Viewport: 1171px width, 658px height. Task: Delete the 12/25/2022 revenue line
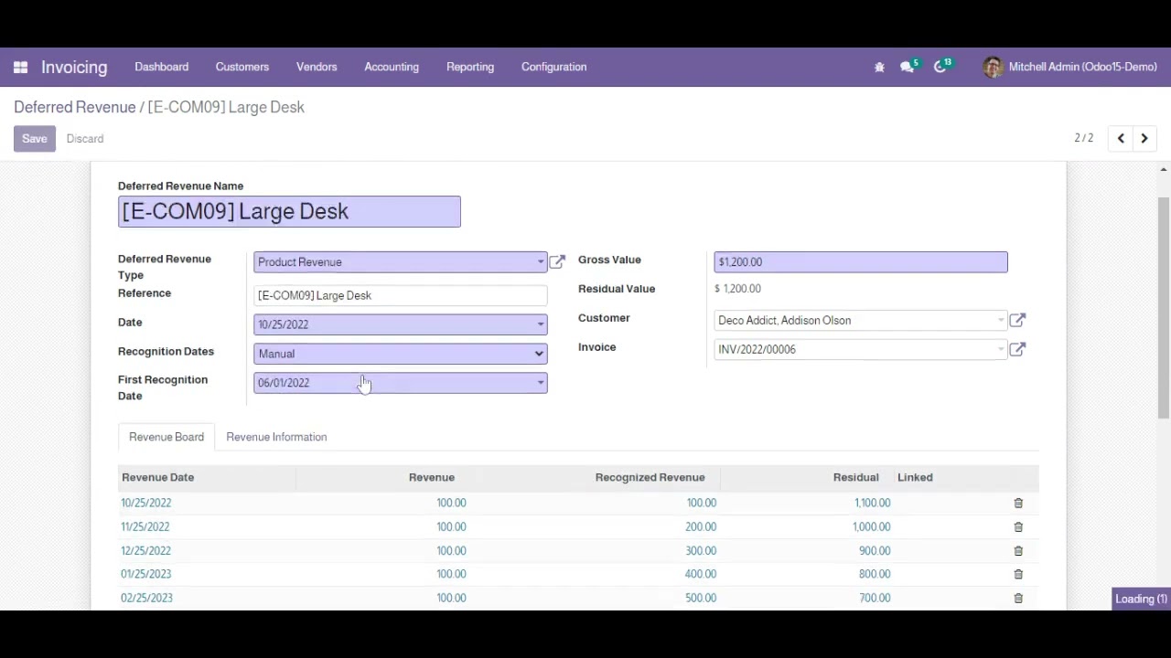coord(1018,550)
